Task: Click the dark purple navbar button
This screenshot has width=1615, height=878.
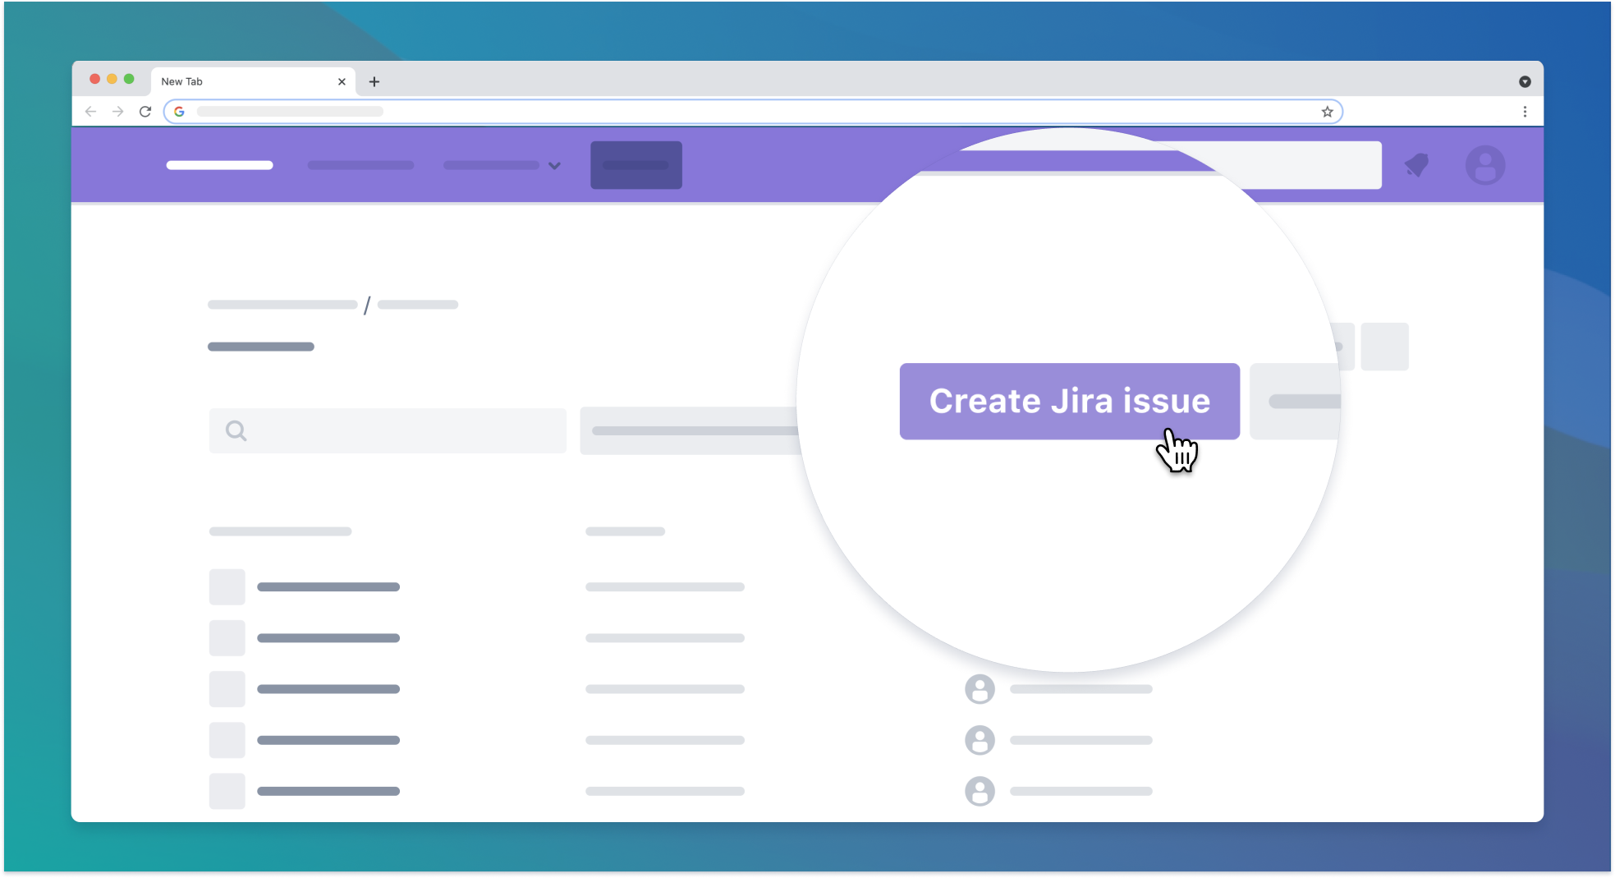Action: pos(635,164)
